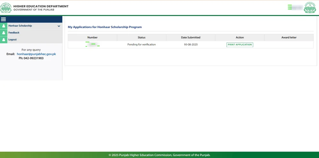Image resolution: width=319 pixels, height=158 pixels.
Task: Open the Honhaar Scholarship menu item
Action: click(x=31, y=26)
